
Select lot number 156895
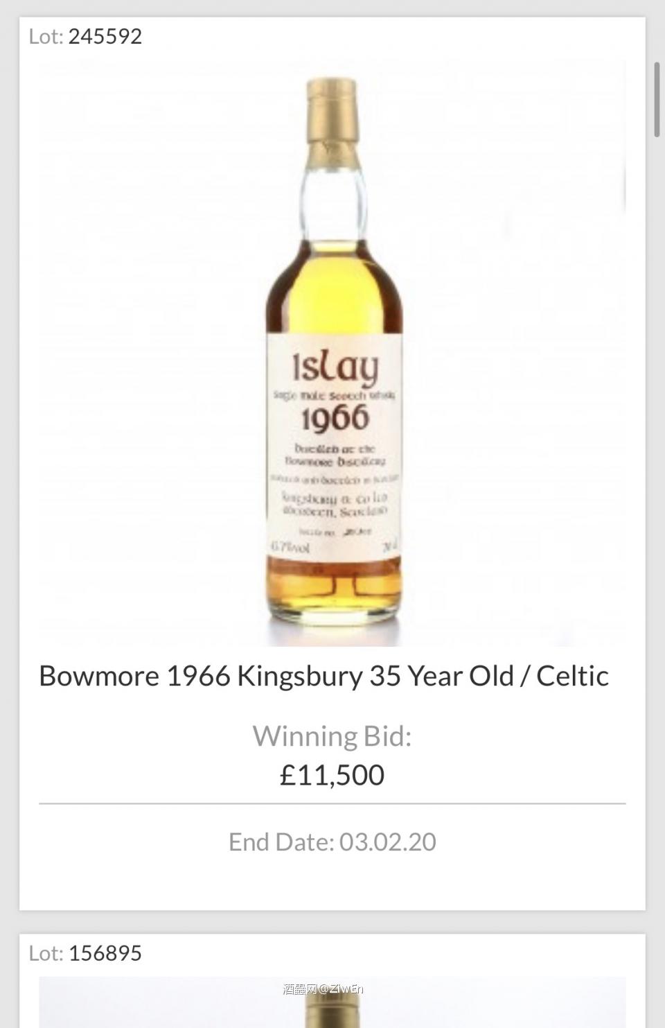pyautogui.click(x=105, y=953)
